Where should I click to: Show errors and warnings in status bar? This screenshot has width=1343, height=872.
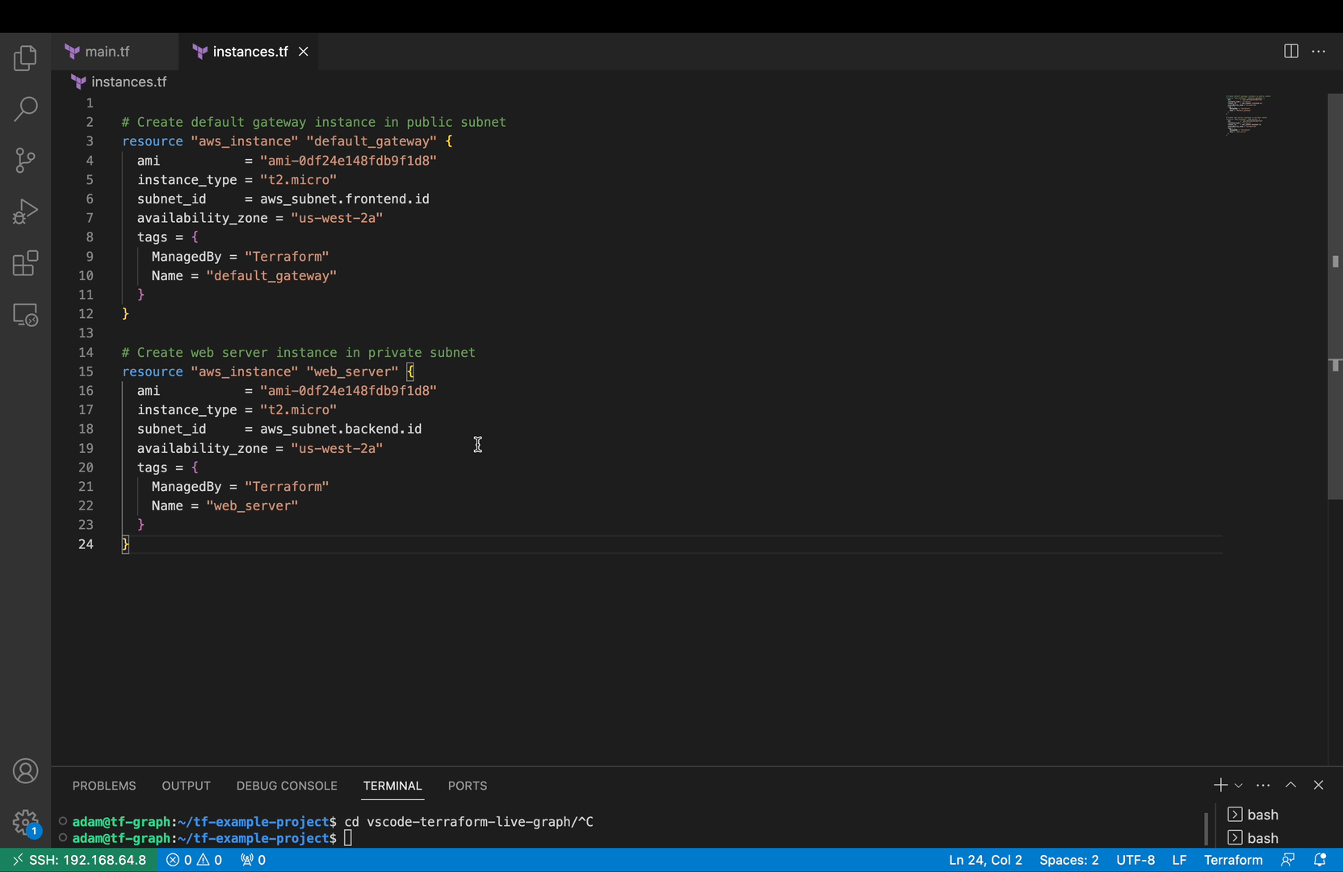point(194,860)
